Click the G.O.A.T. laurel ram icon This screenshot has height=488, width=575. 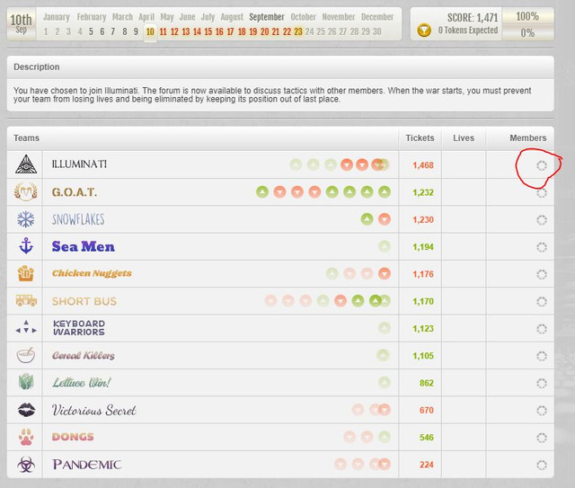tap(26, 191)
